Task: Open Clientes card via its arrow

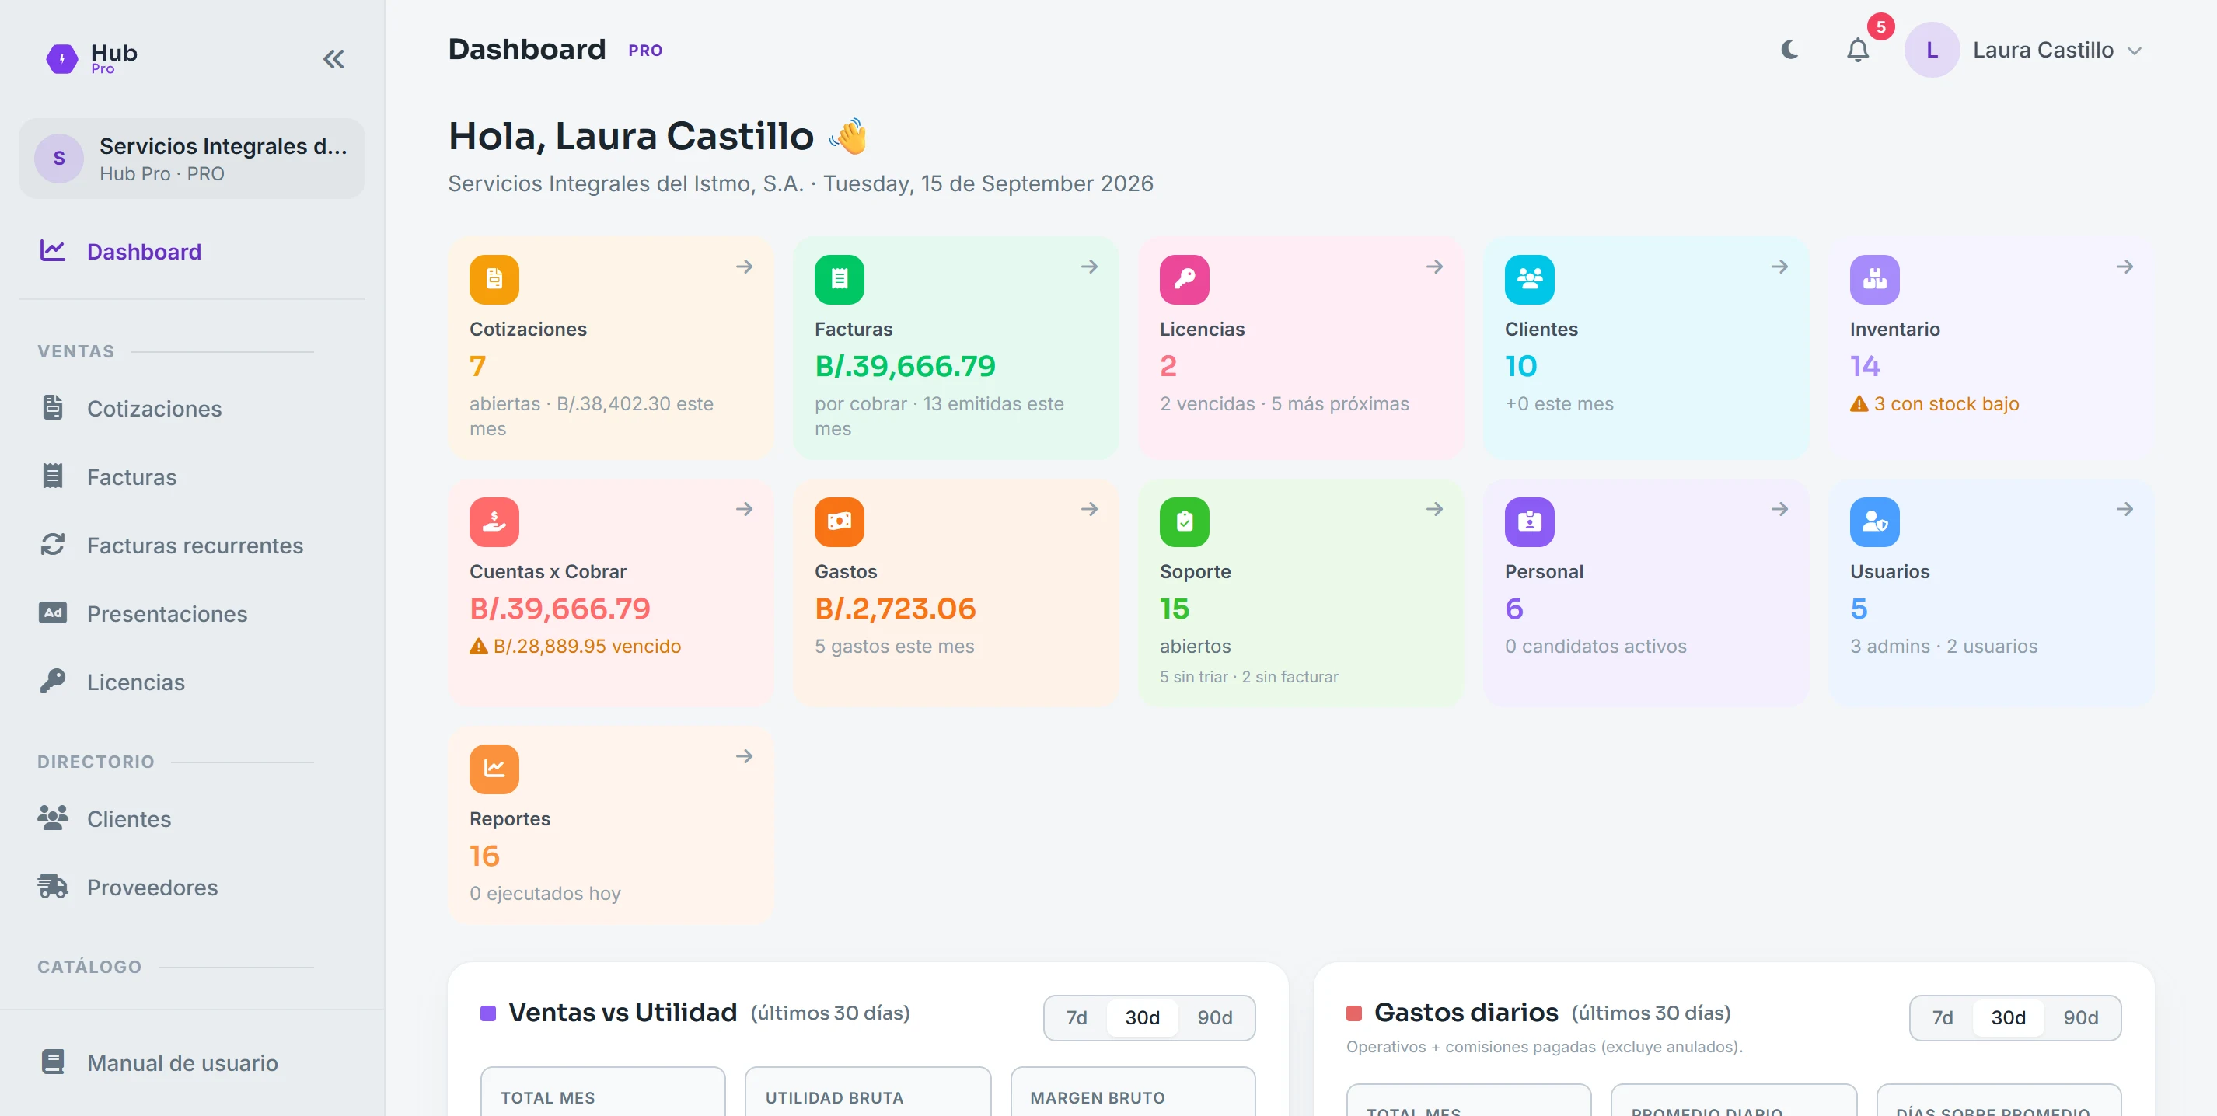Action: click(x=1780, y=267)
